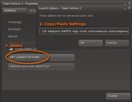Open the partially hidden UPDATES tab

pyautogui.click(x=32, y=11)
